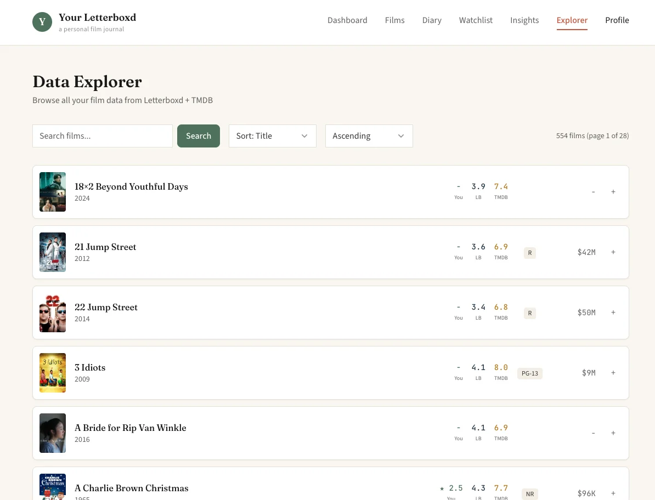Expand the 18×2 Beyond Youthful Days row
The width and height of the screenshot is (655, 500).
tap(613, 192)
